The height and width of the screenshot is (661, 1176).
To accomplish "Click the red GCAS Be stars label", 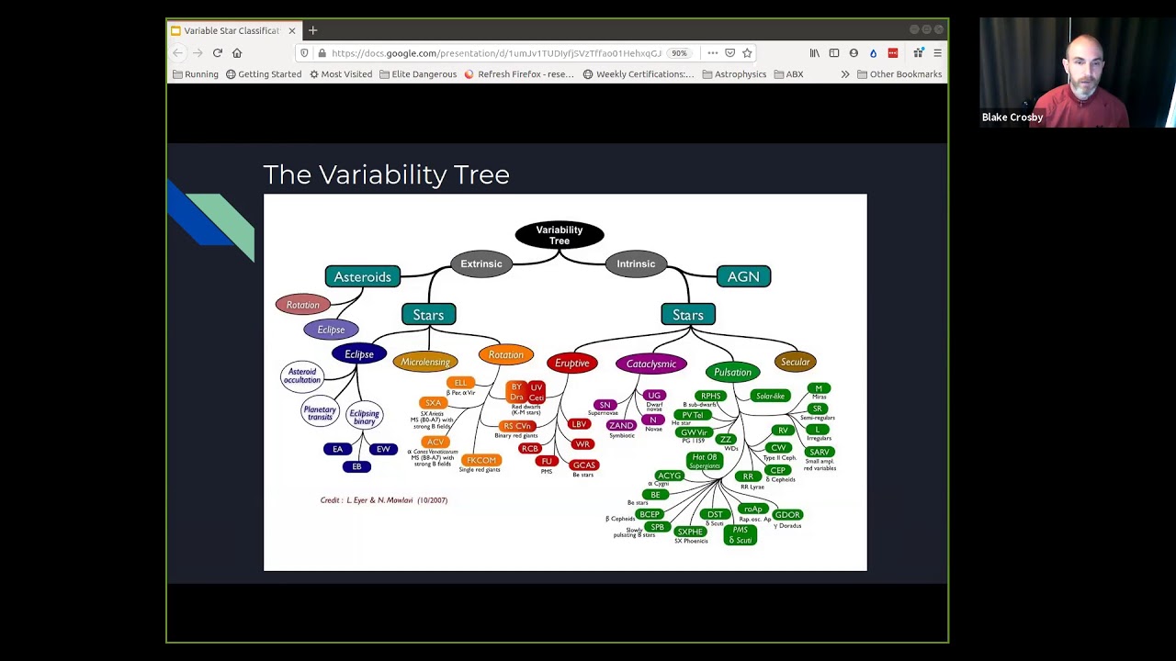I will [x=584, y=465].
